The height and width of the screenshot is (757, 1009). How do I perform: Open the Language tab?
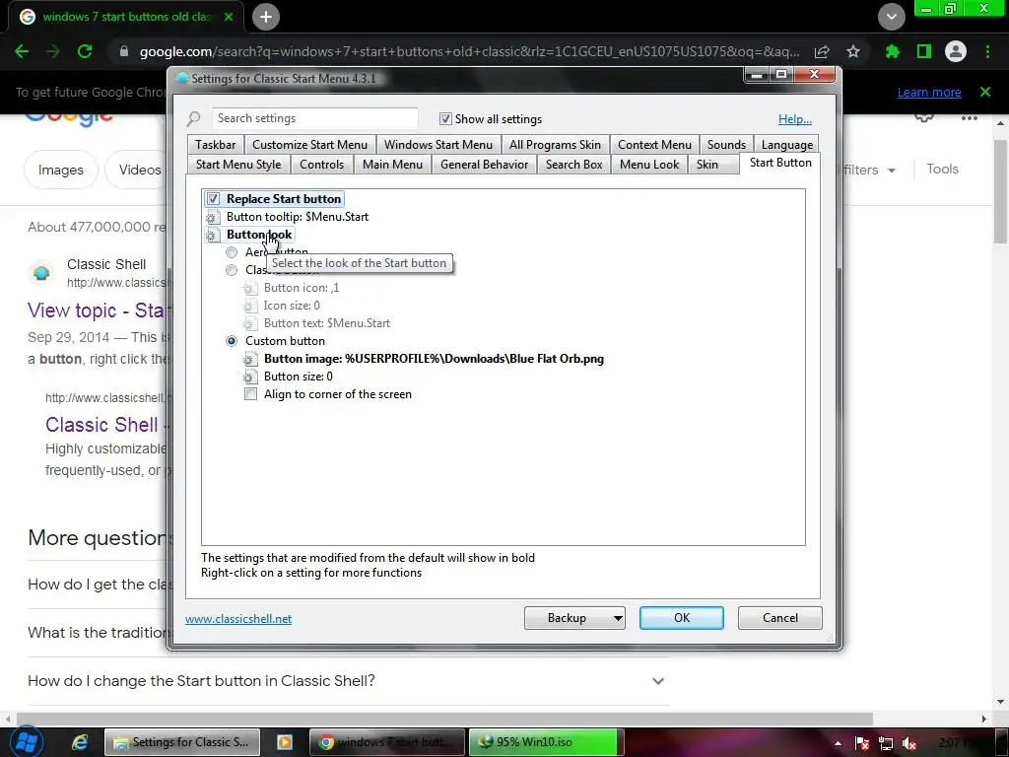coord(787,145)
